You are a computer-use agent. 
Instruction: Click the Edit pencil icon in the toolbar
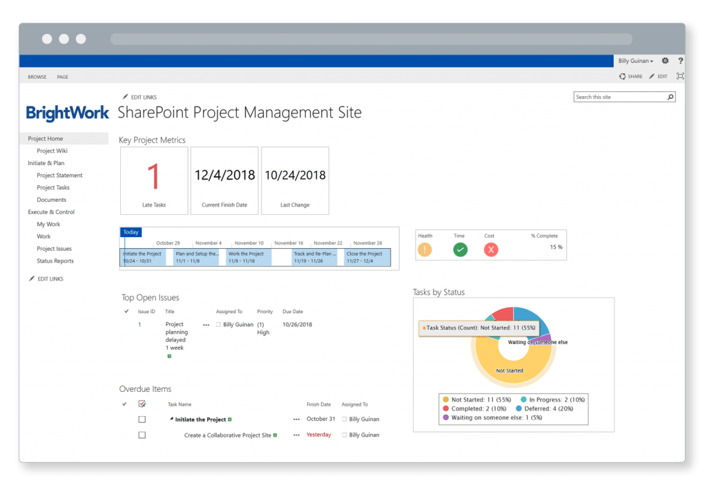(652, 76)
